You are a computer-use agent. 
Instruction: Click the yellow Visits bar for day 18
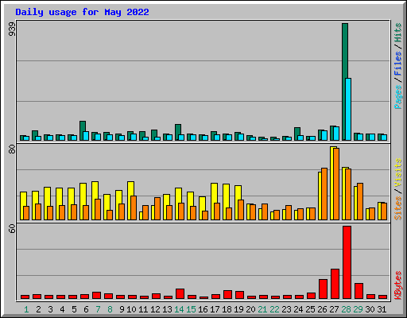[x=225, y=202]
